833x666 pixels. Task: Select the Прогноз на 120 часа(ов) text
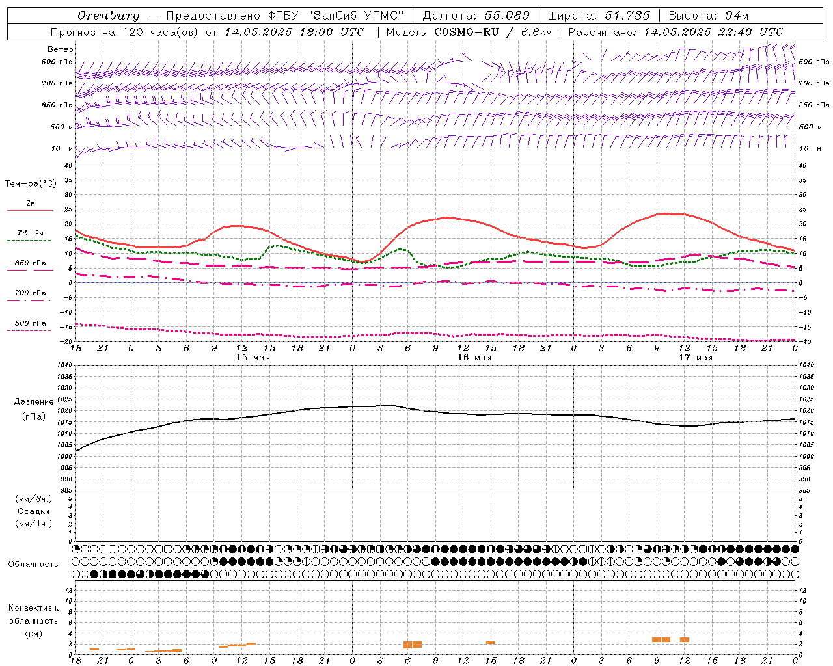pyautogui.click(x=125, y=32)
